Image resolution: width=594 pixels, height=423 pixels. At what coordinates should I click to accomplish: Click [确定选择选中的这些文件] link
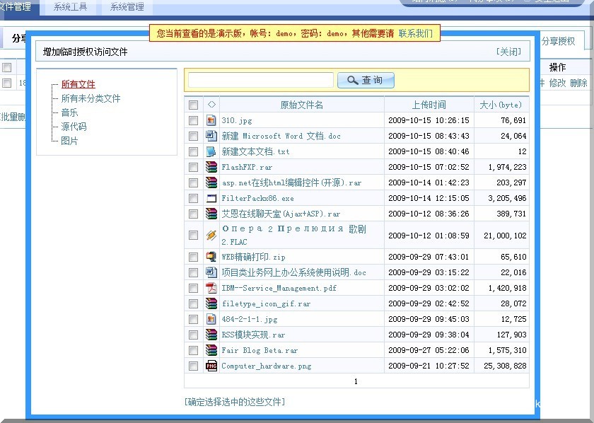click(x=235, y=402)
